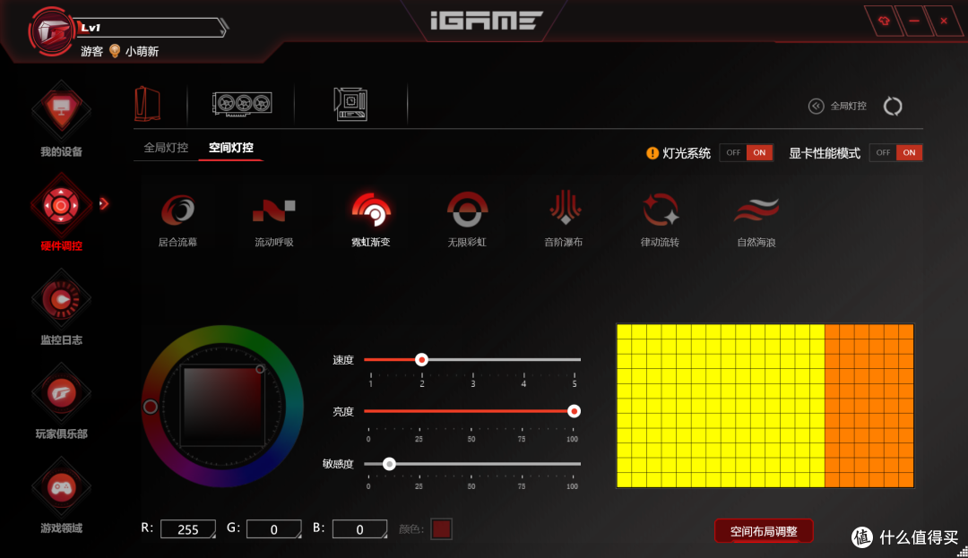The height and width of the screenshot is (558, 968).
Task: Open 我的设备 sidebar icon
Action: pos(61,112)
